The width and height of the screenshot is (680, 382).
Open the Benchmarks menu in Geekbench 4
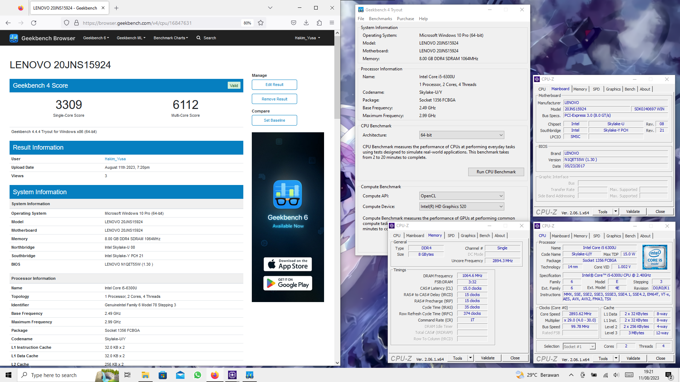[380, 19]
